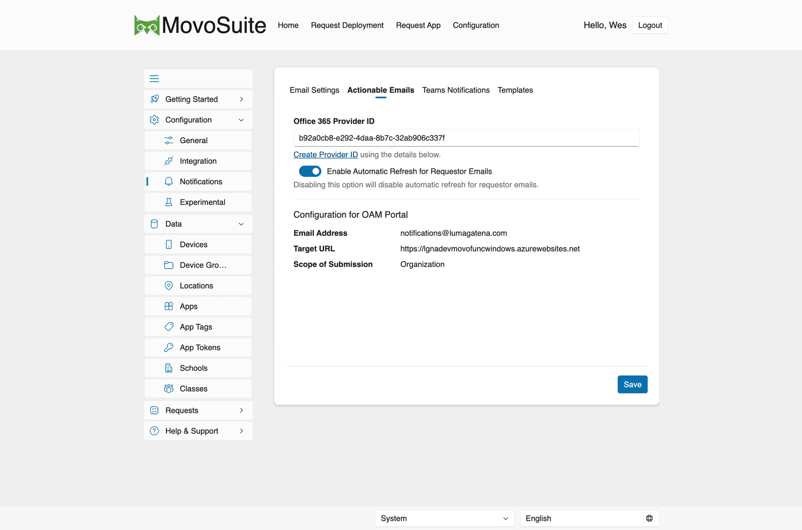
Task: Open the Schools sidebar item
Action: click(x=198, y=368)
